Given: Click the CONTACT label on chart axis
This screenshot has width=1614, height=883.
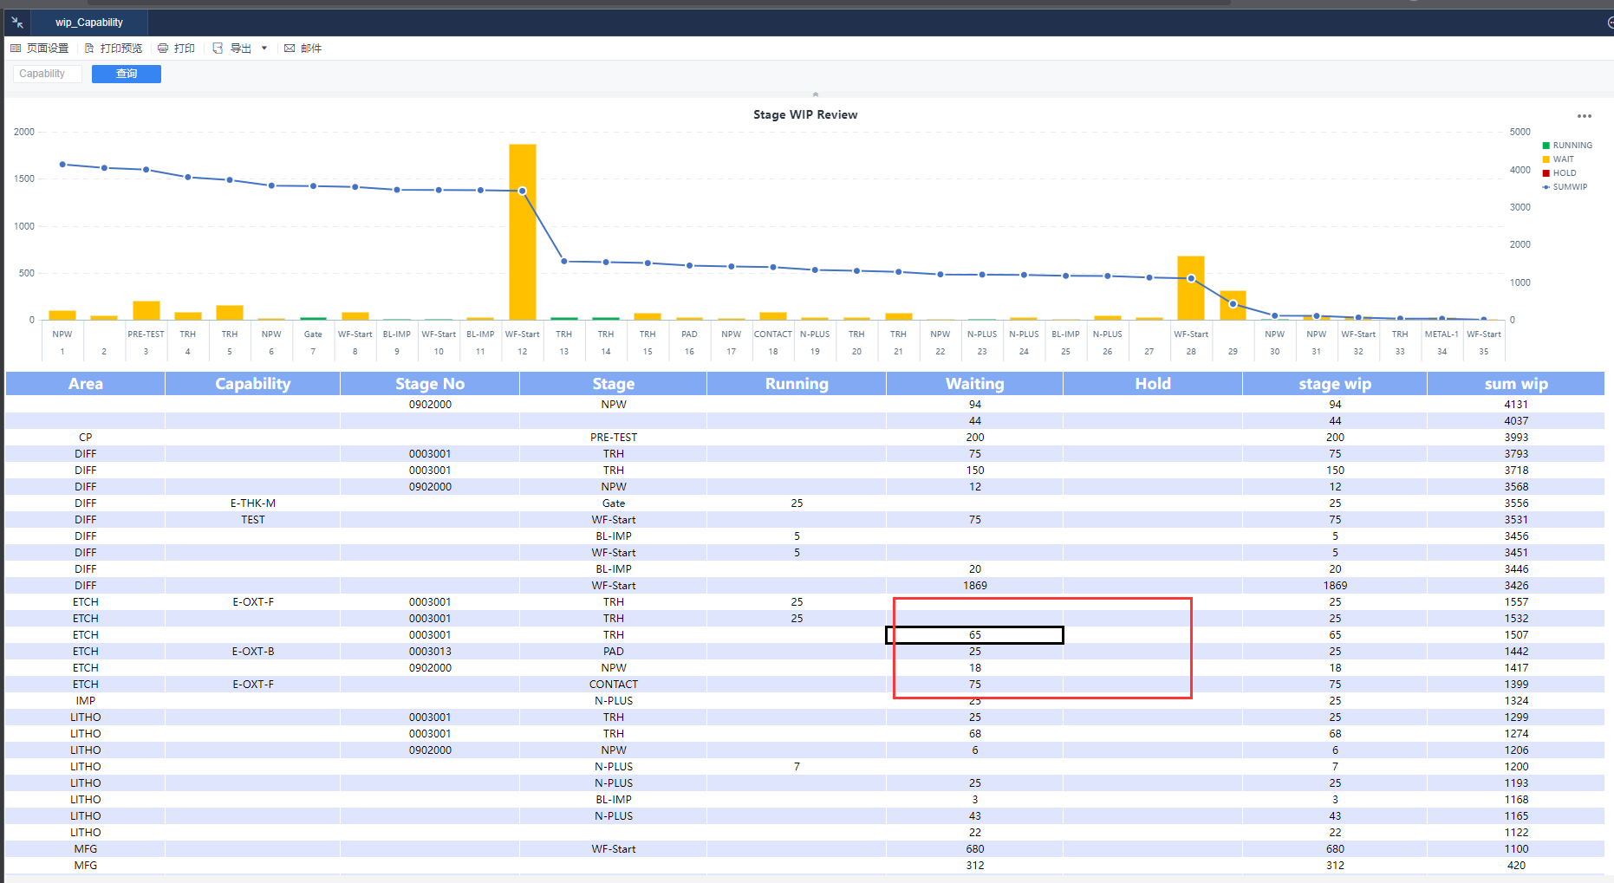Looking at the screenshot, I should 773,334.
